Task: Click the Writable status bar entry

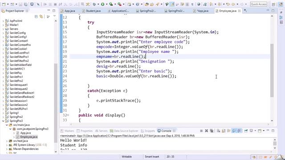Action: [126, 156]
